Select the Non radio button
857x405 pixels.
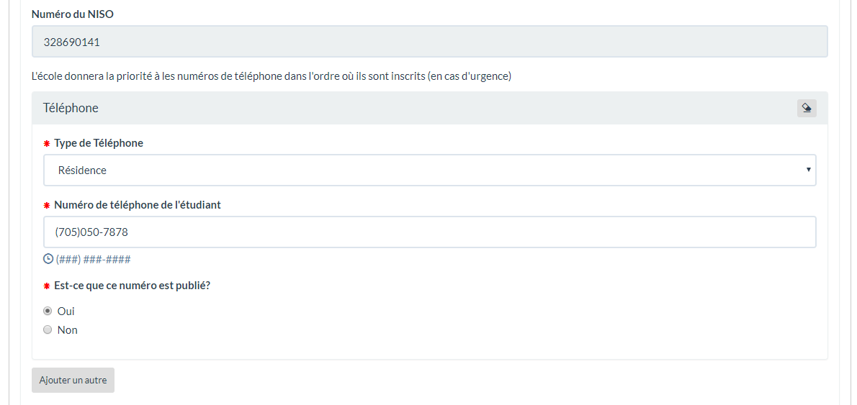48,330
